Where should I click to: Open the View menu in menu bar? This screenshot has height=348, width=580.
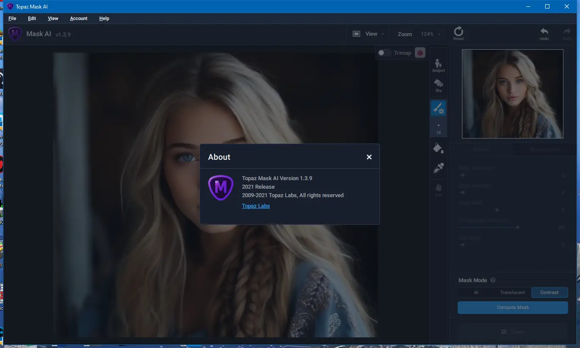[x=53, y=18]
